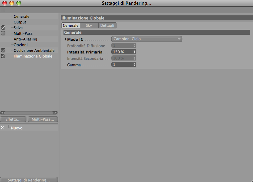Image resolution: width=253 pixels, height=182 pixels.
Task: Expand the Modo IG disclosure triangle
Action: [66, 39]
